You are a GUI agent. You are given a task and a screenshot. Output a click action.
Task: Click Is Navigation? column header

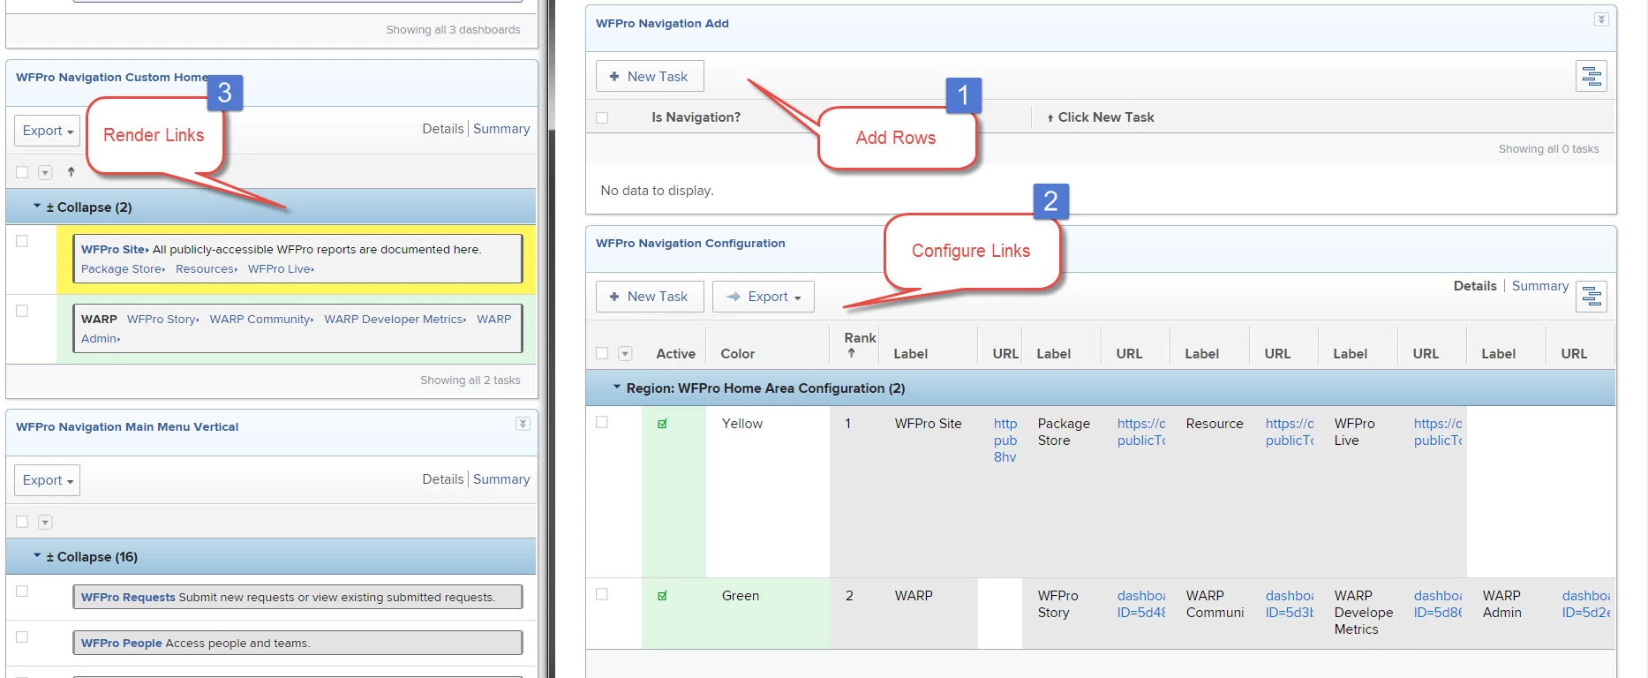[696, 117]
